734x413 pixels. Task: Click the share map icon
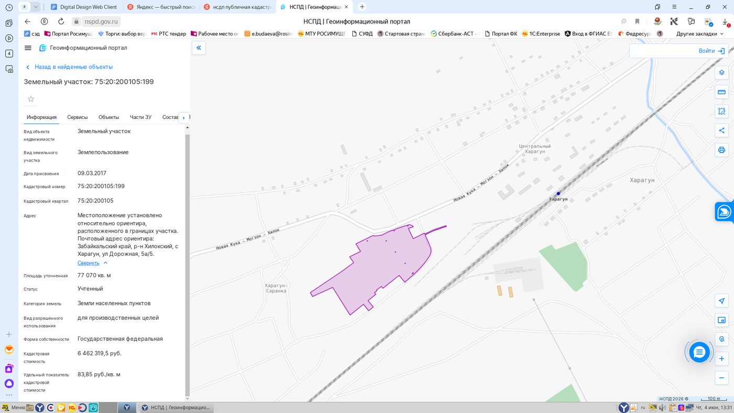721,131
